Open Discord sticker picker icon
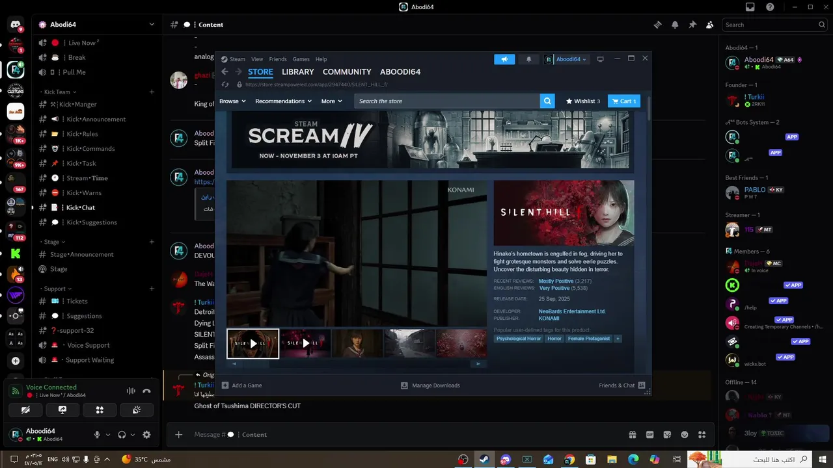 [x=667, y=435]
